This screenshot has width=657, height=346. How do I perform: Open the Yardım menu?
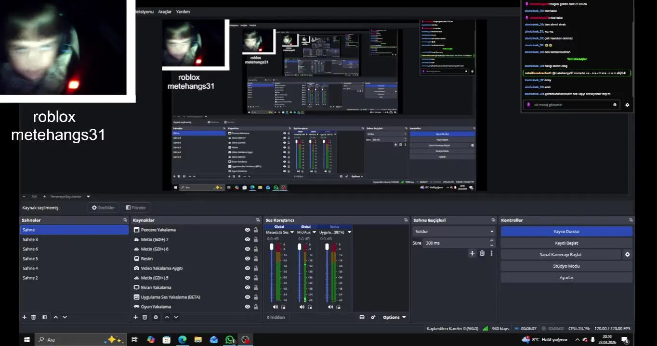click(x=183, y=12)
